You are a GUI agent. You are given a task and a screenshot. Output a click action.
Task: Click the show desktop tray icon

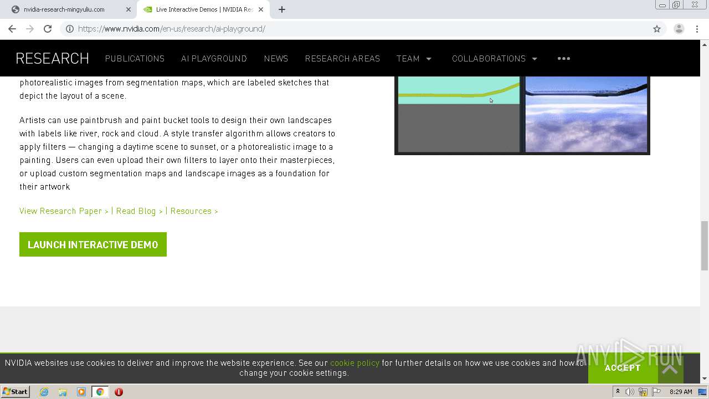[x=702, y=392]
